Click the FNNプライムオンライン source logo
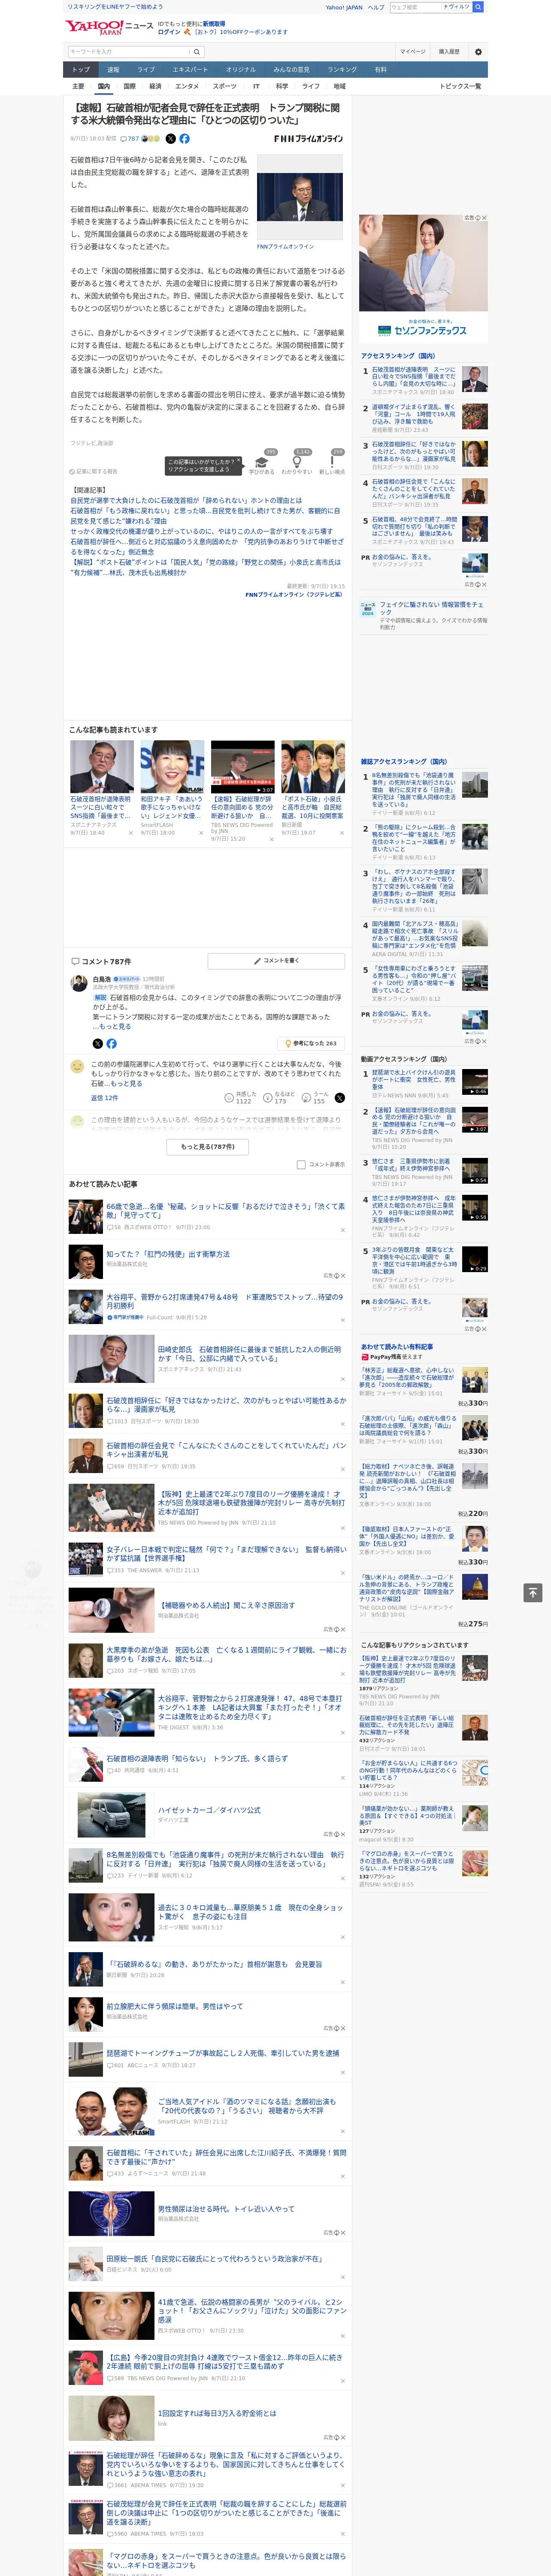 click(x=308, y=139)
